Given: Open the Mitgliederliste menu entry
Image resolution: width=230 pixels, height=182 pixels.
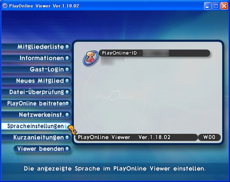Looking at the screenshot, I should click(x=36, y=47).
